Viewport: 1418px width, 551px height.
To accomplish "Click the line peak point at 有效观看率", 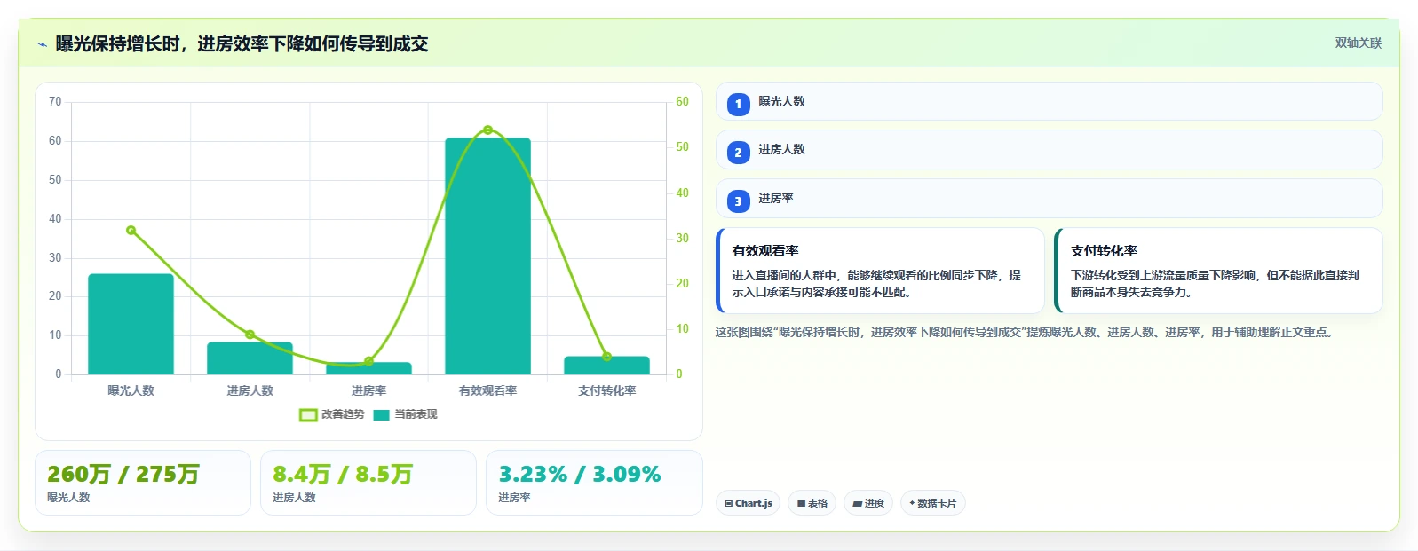I will 487,130.
